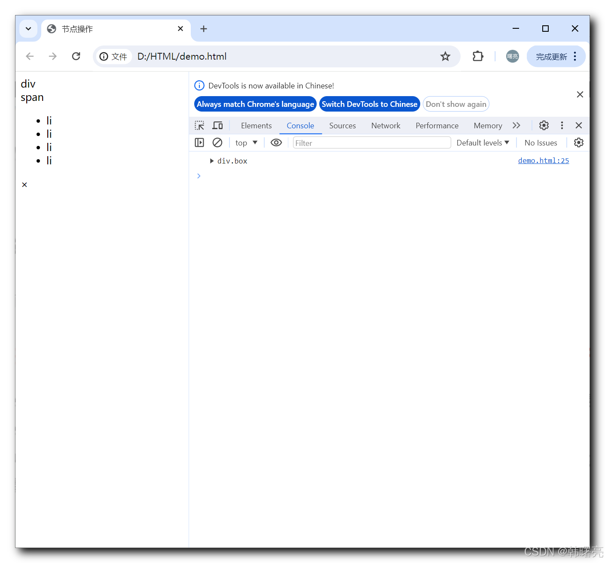The height and width of the screenshot is (563, 605).
Task: Click Switch DevTools to Chinese
Action: tap(370, 104)
